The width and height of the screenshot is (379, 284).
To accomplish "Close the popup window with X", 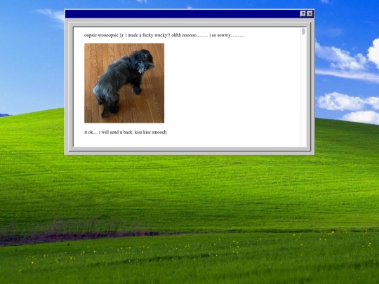I will coord(310,14).
